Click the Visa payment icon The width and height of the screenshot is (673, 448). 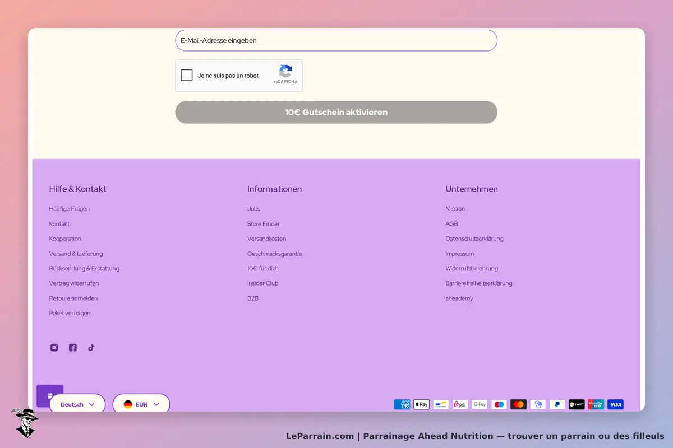(x=616, y=404)
